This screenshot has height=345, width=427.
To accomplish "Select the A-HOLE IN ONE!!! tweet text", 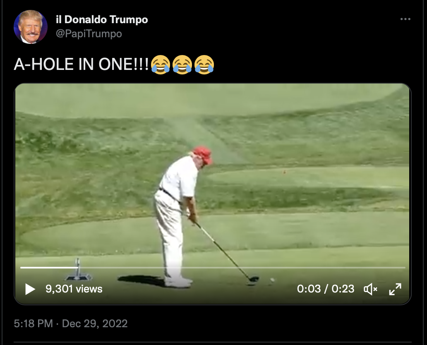I will point(82,65).
